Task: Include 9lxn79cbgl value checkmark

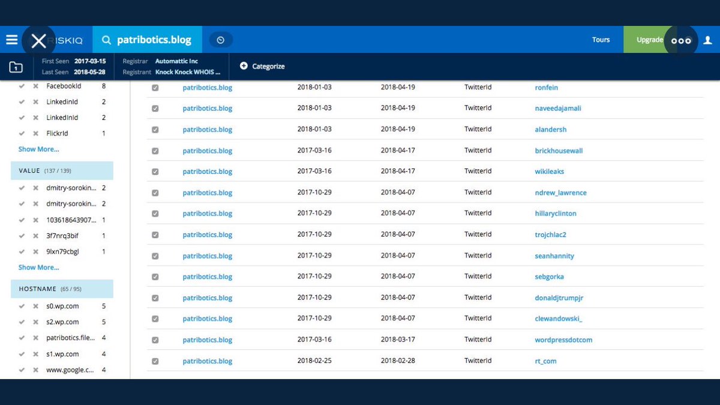Action: (x=22, y=251)
